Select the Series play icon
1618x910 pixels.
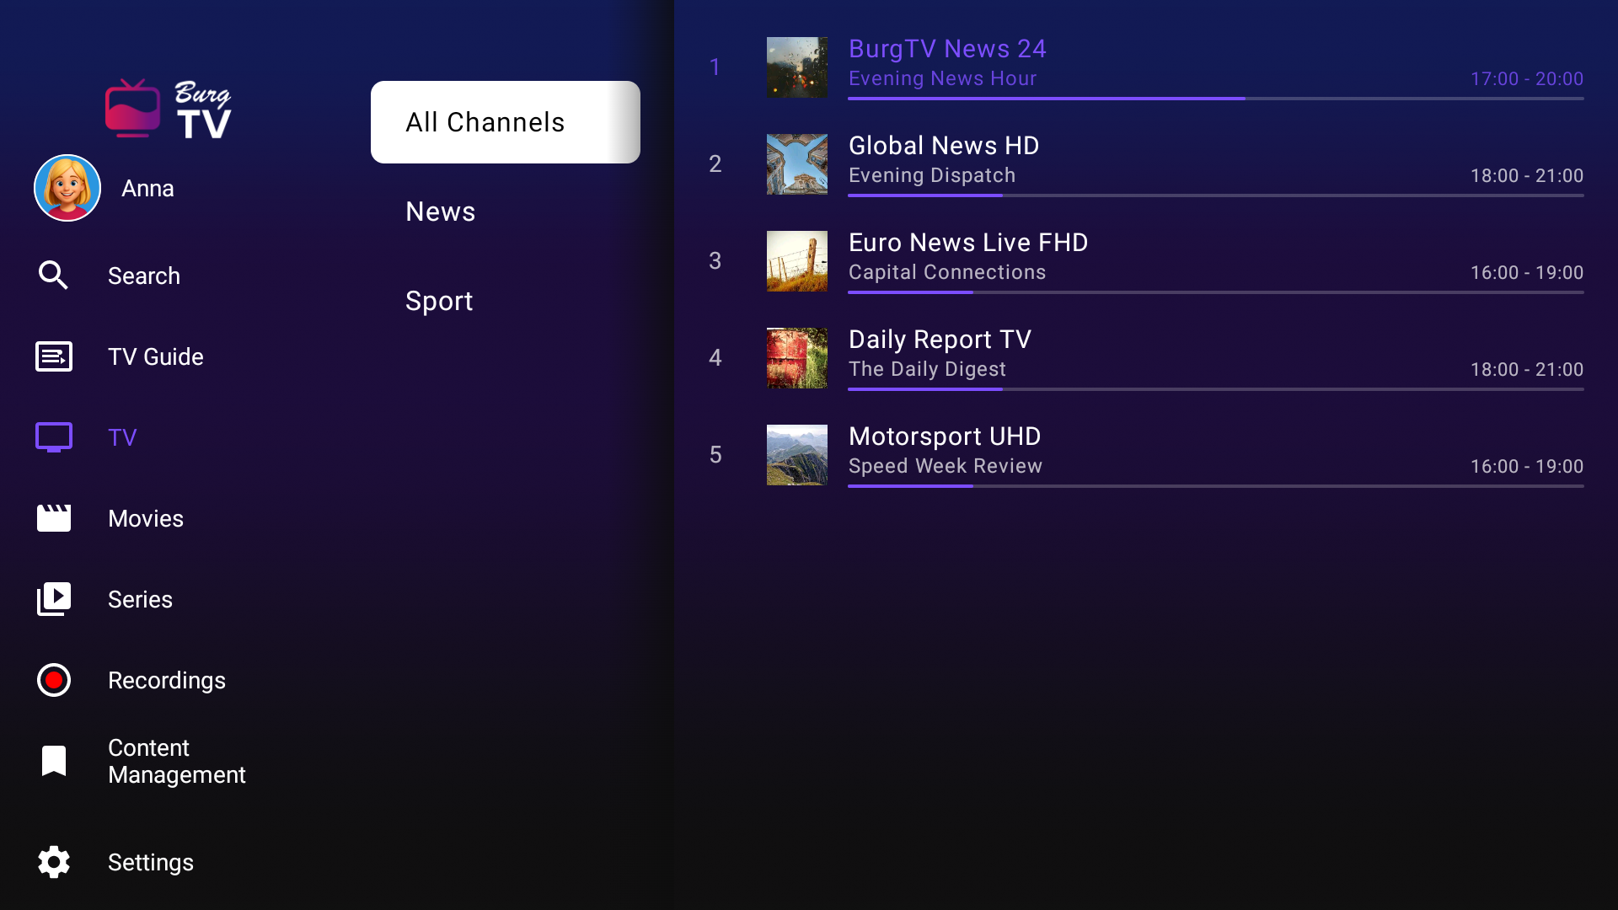[53, 599]
